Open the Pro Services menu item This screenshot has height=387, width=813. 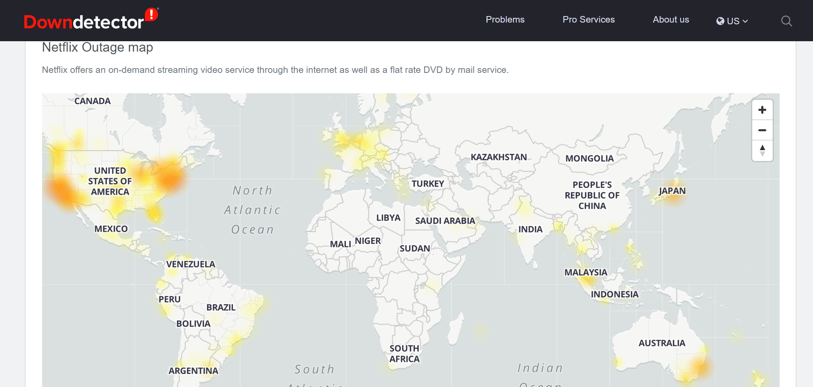coord(589,20)
